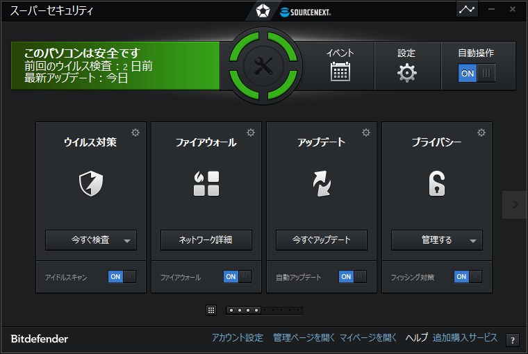Open マイページを開く link
The image size is (528, 354).
click(x=368, y=337)
